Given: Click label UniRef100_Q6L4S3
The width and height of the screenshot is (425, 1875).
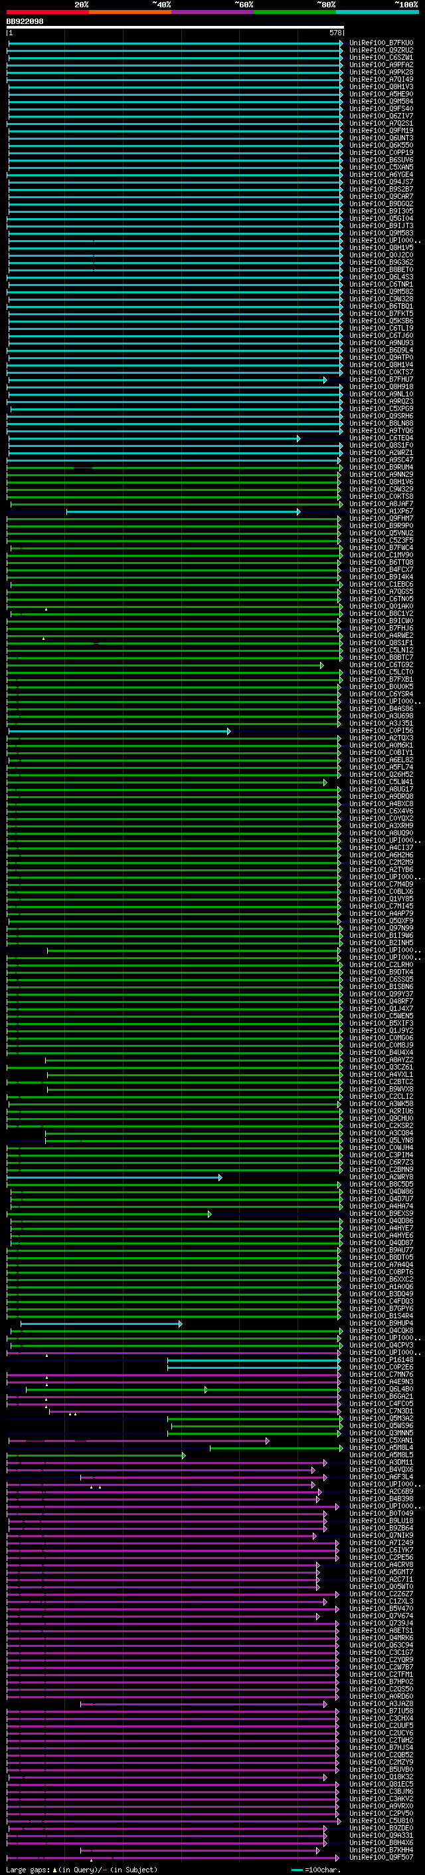Looking at the screenshot, I should pos(381,277).
